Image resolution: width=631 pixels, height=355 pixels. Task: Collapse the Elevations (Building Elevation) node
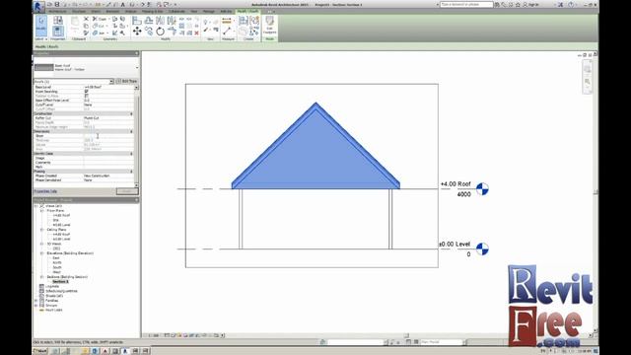click(41, 253)
